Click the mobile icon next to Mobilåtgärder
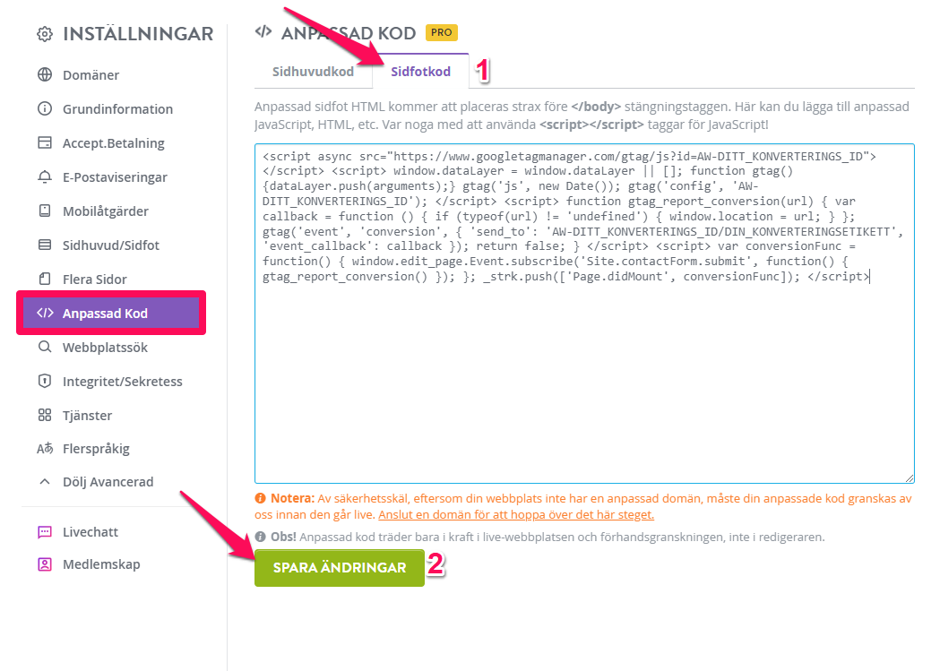940x671 pixels. pos(45,211)
